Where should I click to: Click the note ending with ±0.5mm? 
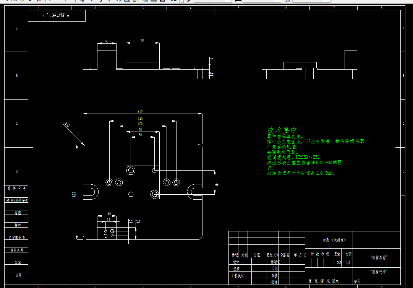pyautogui.click(x=301, y=173)
